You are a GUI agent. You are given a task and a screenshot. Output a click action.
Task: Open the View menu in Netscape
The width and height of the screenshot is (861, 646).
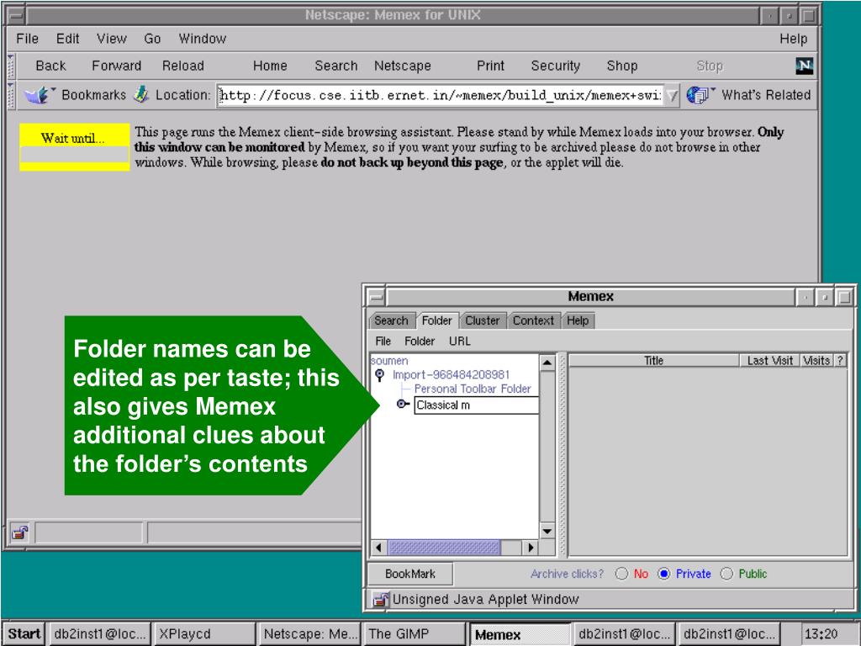(x=112, y=39)
